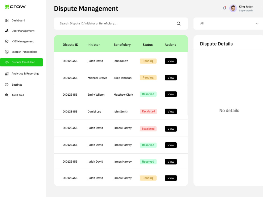Click the No details placeholder text
The height and width of the screenshot is (197, 263).
229,111
